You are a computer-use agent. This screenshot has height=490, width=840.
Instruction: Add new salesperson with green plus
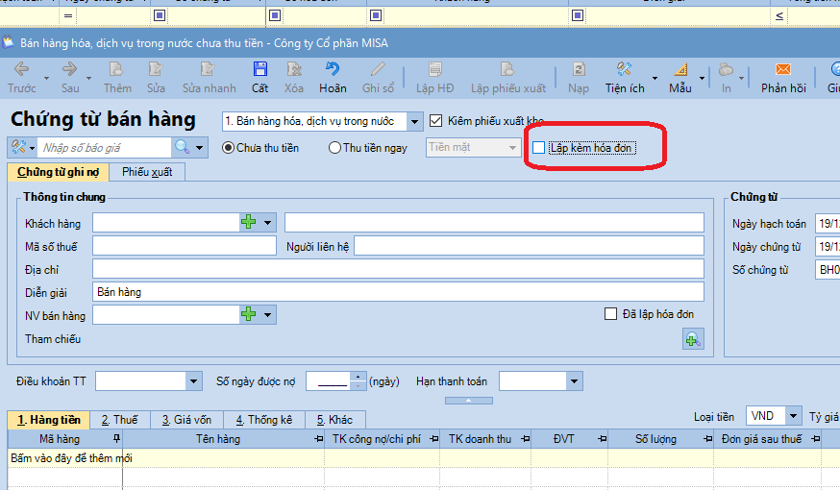tap(249, 314)
